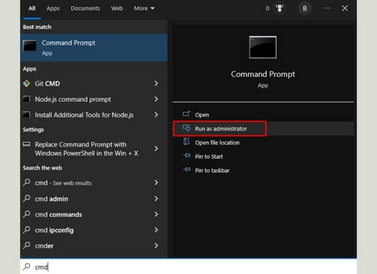Click the pin icon next to Pin to taskbar
The height and width of the screenshot is (274, 377).
coord(186,170)
